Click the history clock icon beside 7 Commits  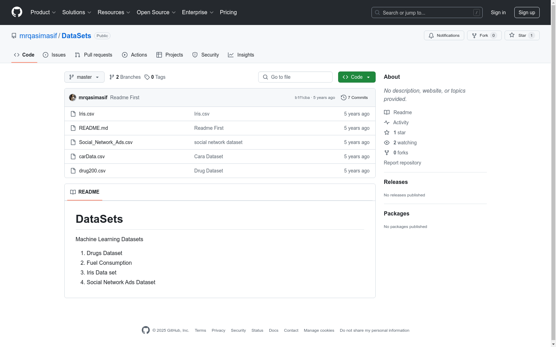tap(344, 98)
